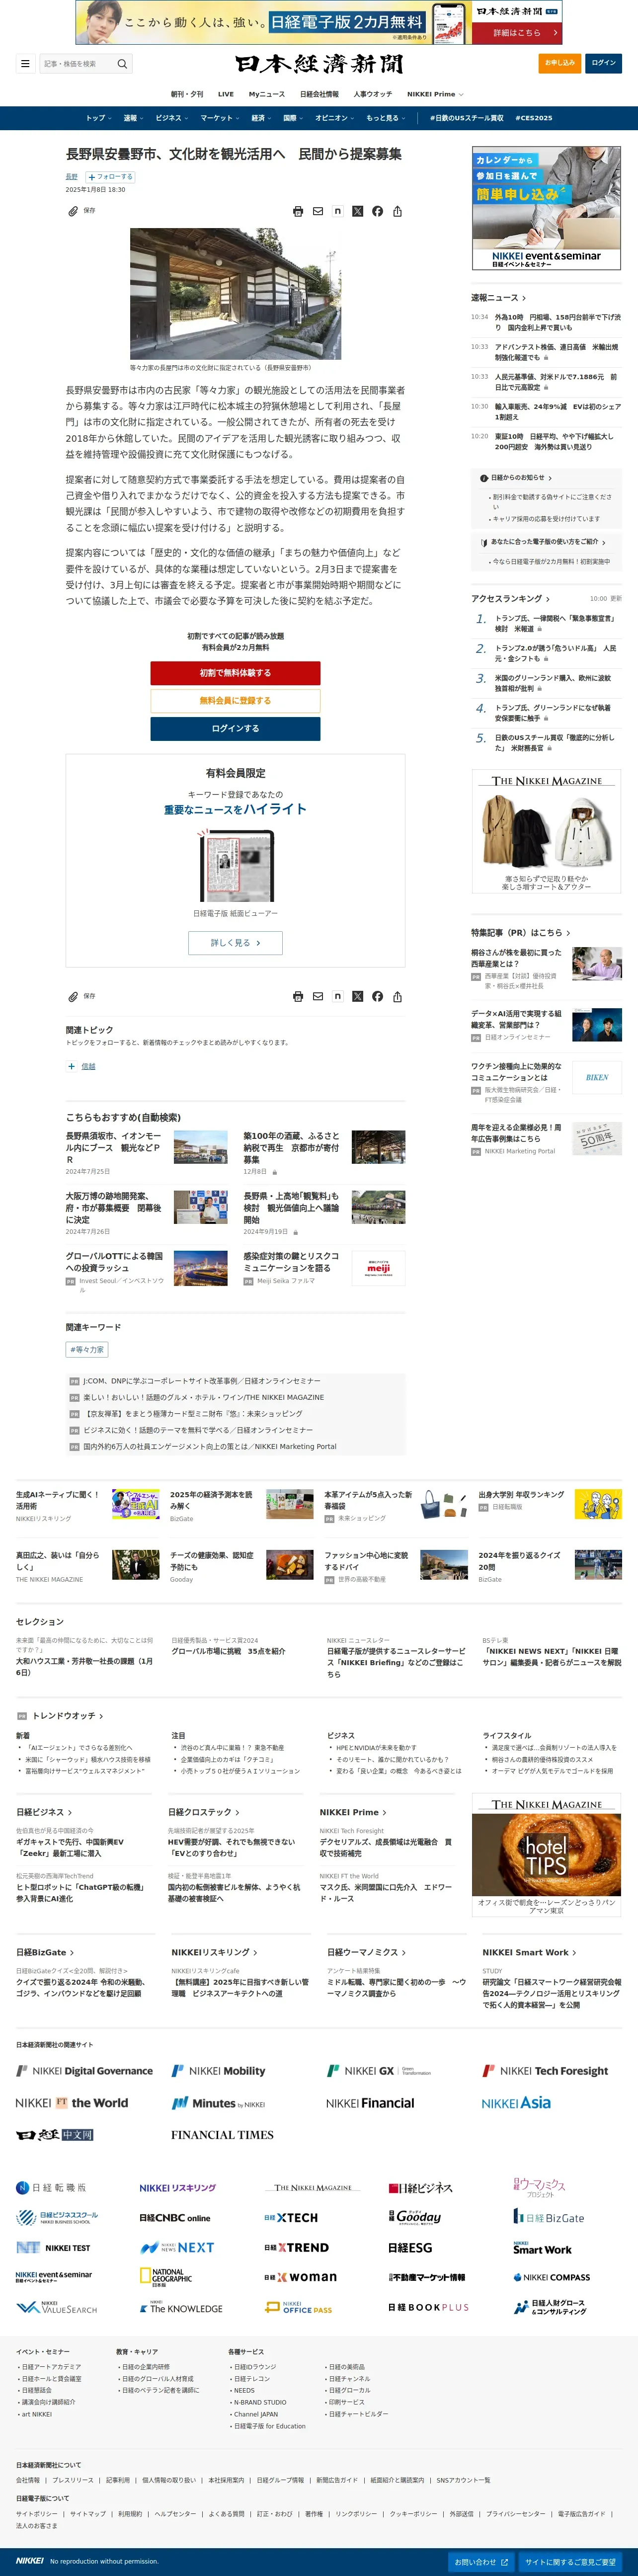This screenshot has height=2576, width=638.
Task: Email article via top envelope icon
Action: [x=318, y=211]
